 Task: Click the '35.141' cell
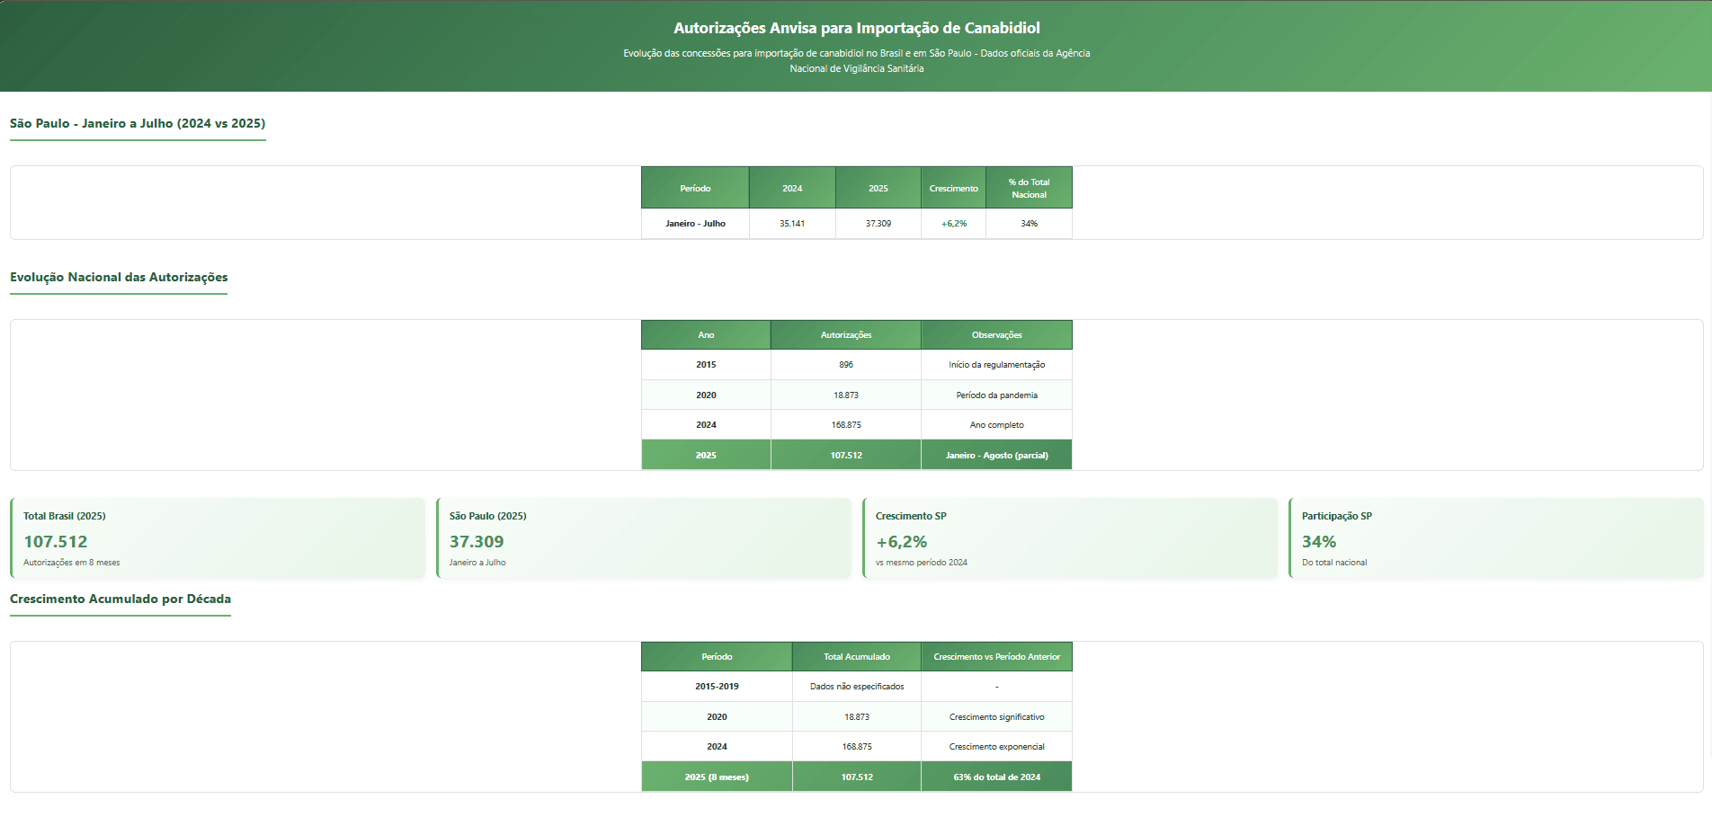(792, 224)
